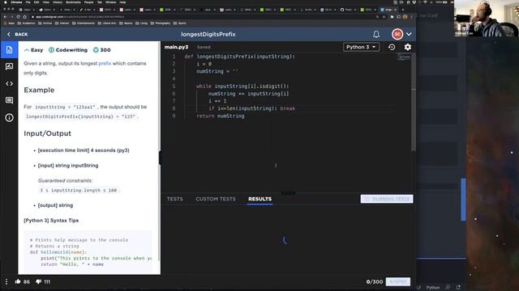Click the editor-results divider handle
Viewport: 519px width, 291px height.
click(x=288, y=192)
